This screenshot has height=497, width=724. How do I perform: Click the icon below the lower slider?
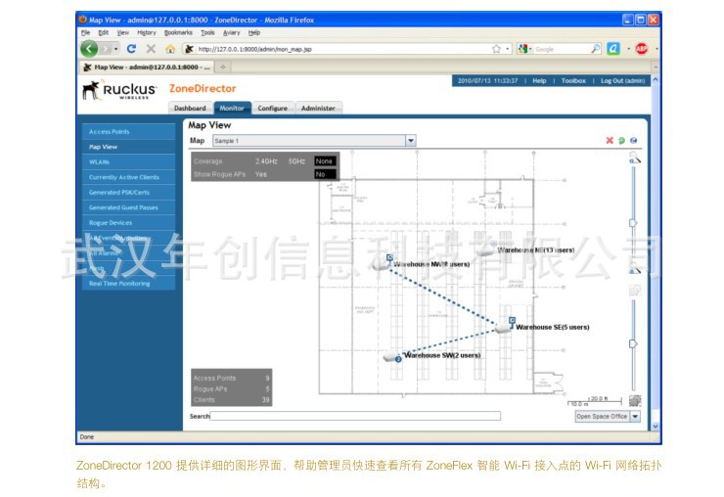click(x=635, y=400)
